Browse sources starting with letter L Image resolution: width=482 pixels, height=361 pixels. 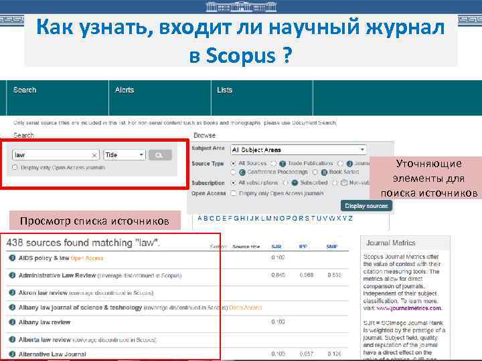pyautogui.click(x=264, y=218)
